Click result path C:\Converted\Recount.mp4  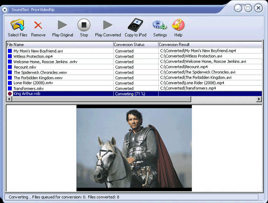point(184,67)
